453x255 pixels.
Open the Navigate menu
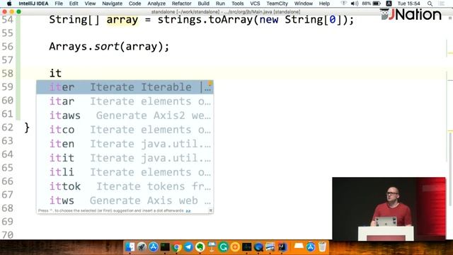[112, 4]
